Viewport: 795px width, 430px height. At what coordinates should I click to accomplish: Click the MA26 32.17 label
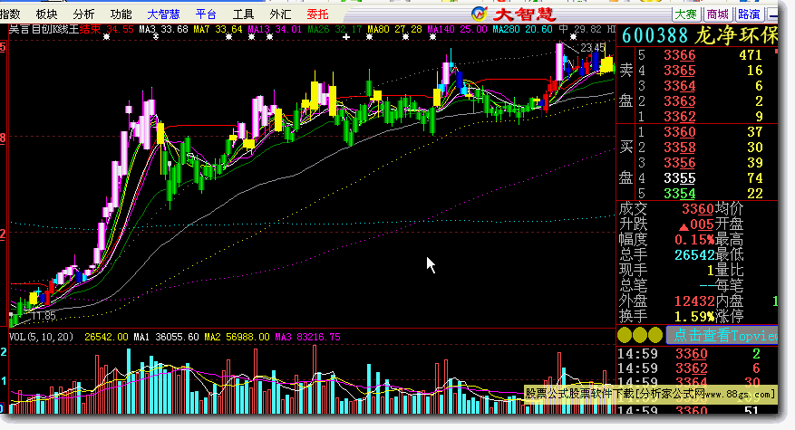[x=334, y=29]
